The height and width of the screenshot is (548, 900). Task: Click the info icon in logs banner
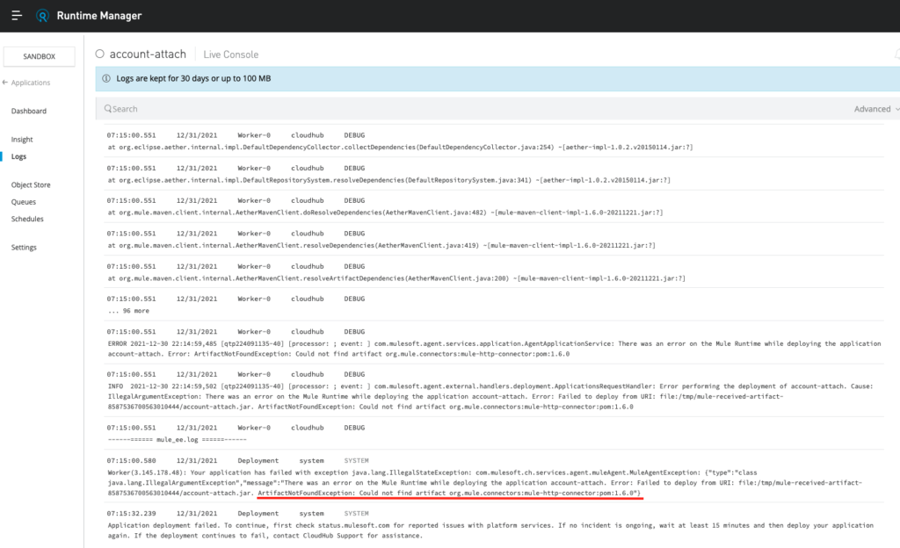click(106, 78)
